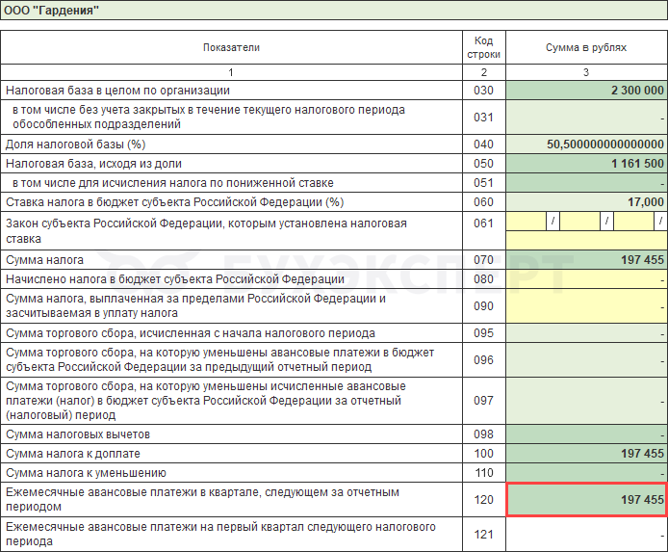Click the 'Сумма в рублях' column header
This screenshot has height=552, width=668.
tap(586, 47)
